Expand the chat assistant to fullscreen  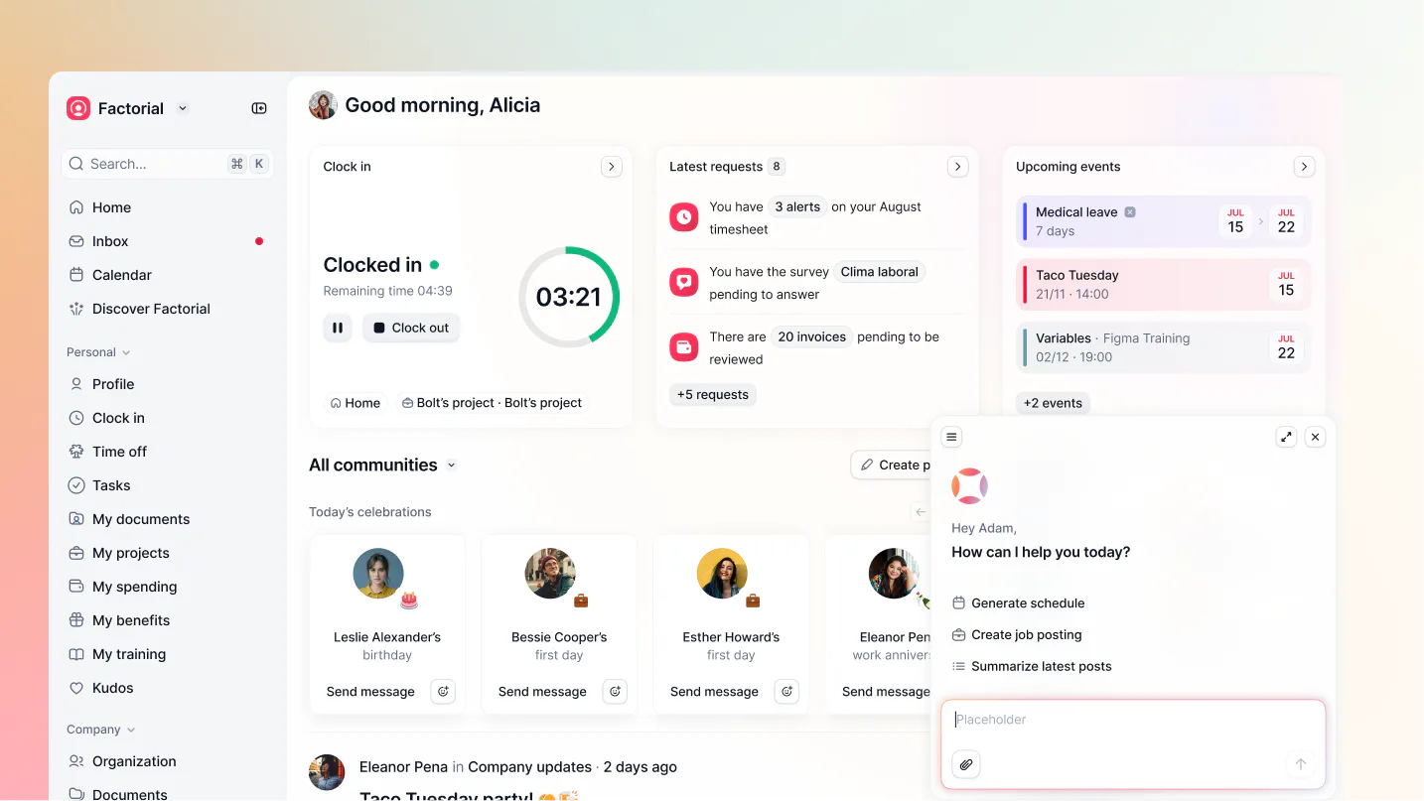1286,436
